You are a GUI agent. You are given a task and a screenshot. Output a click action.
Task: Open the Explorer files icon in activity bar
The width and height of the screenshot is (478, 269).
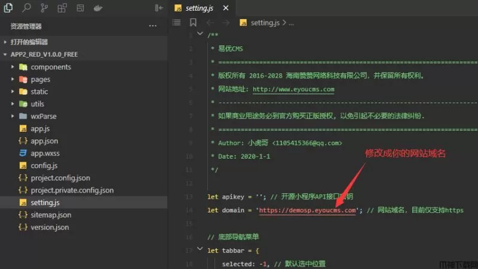(8, 8)
